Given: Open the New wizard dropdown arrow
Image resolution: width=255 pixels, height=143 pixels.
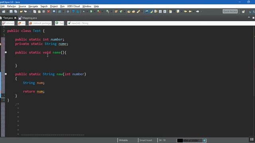Looking at the screenshot, I should point(7,12).
